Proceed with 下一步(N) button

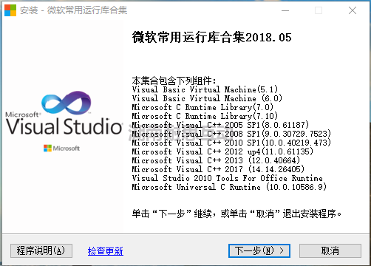point(259,250)
